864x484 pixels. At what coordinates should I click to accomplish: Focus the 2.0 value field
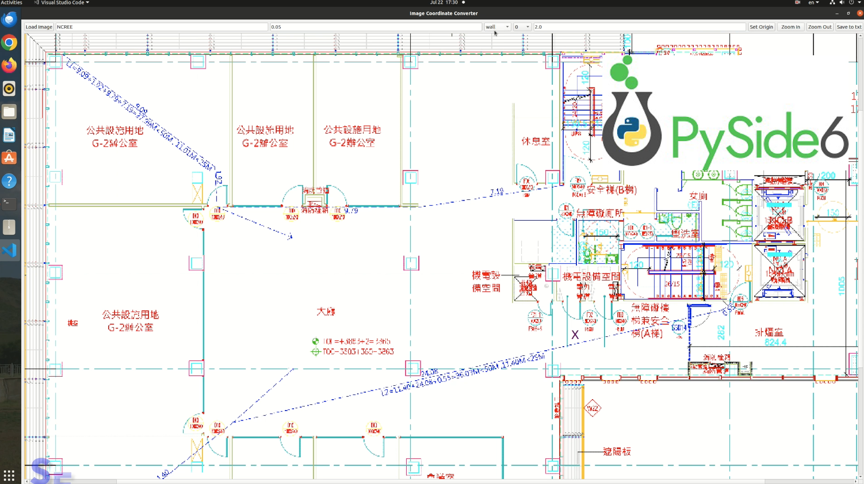click(x=639, y=27)
